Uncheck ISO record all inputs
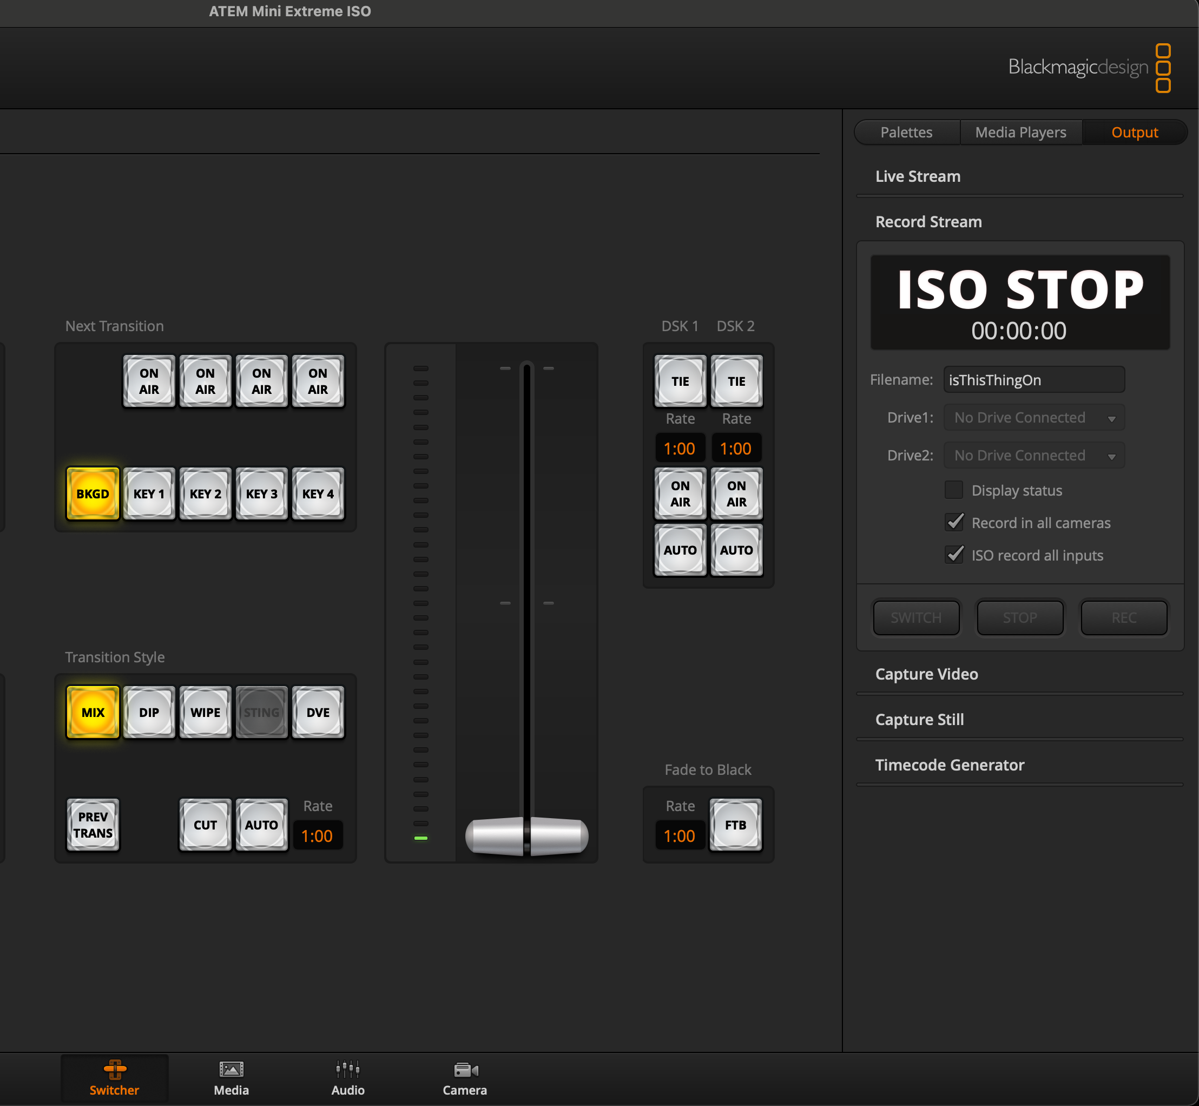 954,555
